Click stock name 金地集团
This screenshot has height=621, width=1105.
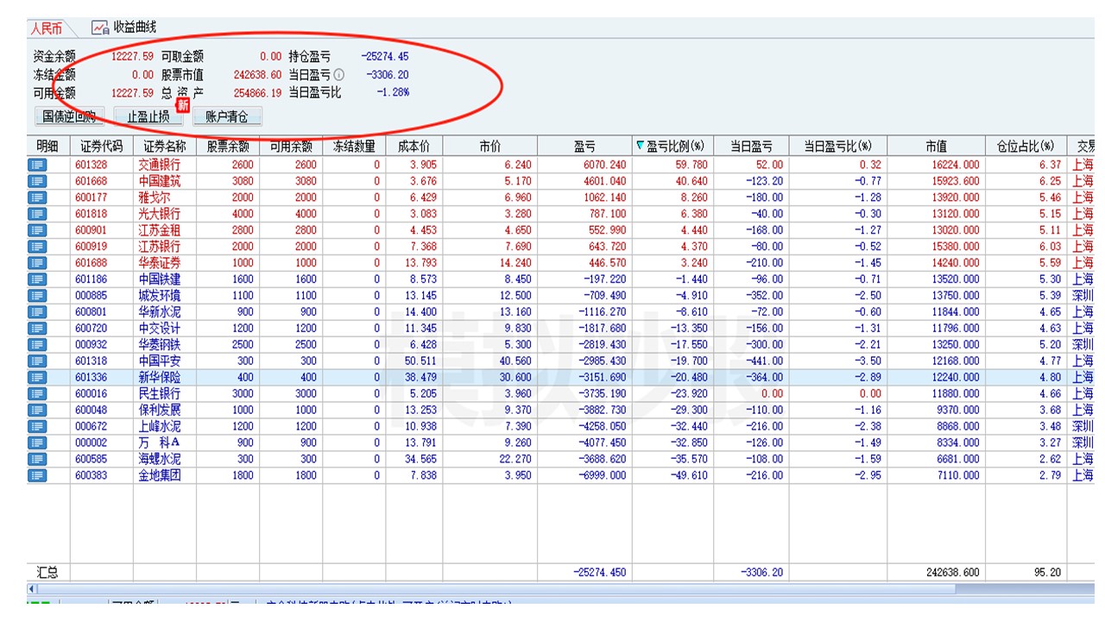(160, 475)
